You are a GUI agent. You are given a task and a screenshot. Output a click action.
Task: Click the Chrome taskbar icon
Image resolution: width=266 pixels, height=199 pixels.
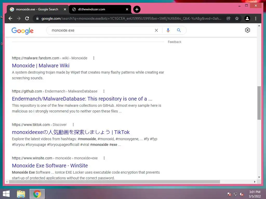pos(37,194)
